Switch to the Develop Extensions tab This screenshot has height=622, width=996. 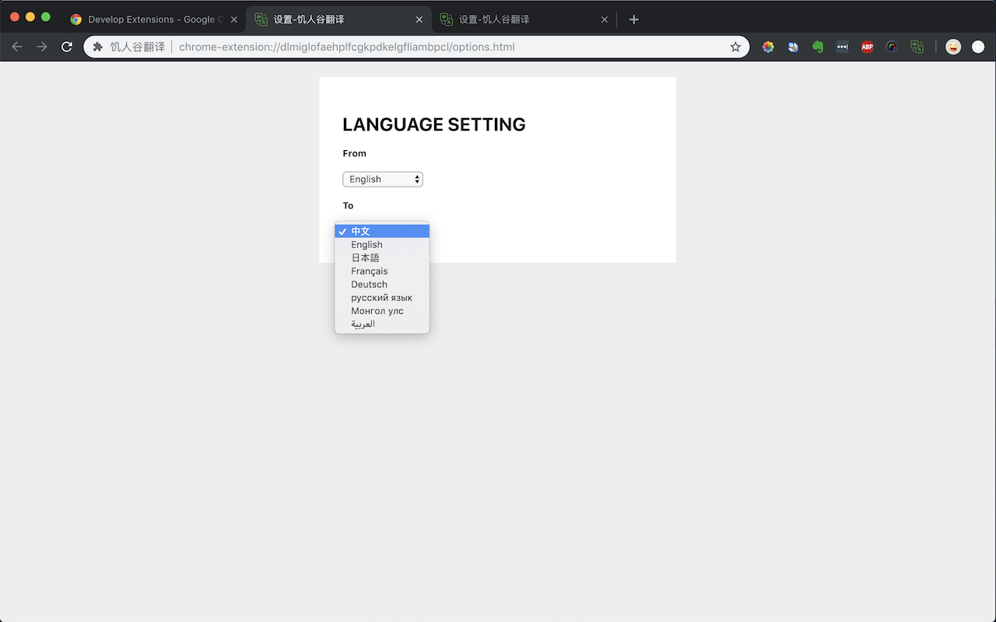pyautogui.click(x=152, y=19)
